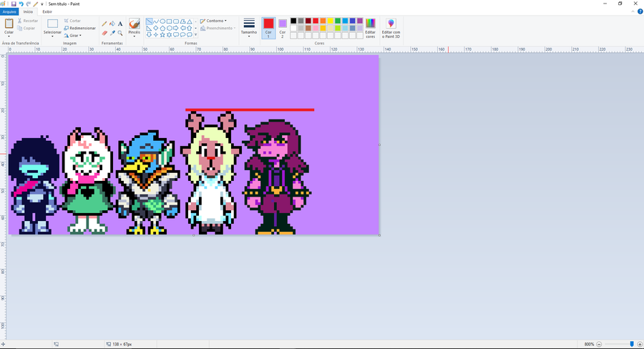Pick the Right arrow shape
This screenshot has height=349, width=644.
176,28
